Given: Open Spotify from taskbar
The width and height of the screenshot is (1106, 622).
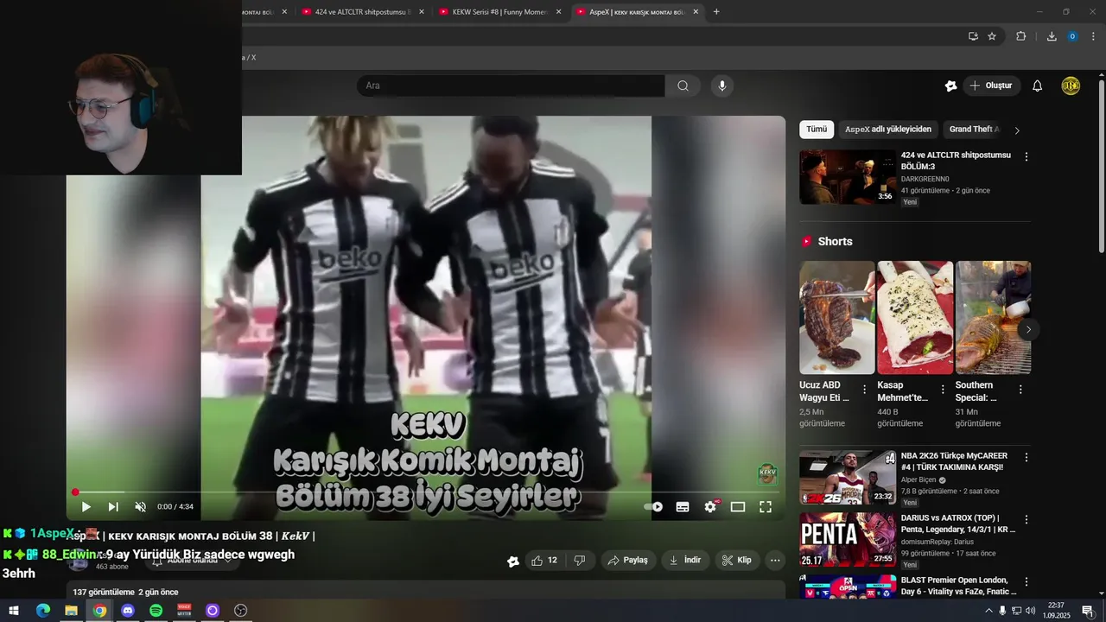Looking at the screenshot, I should (x=156, y=611).
